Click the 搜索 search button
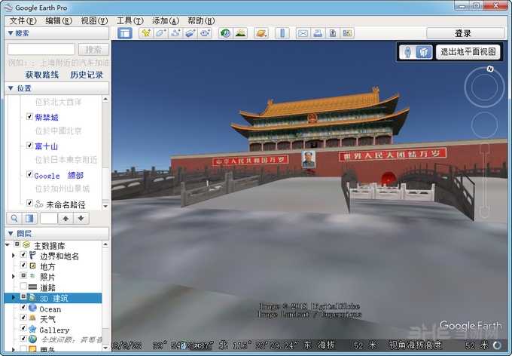This screenshot has width=512, height=356. click(x=93, y=50)
